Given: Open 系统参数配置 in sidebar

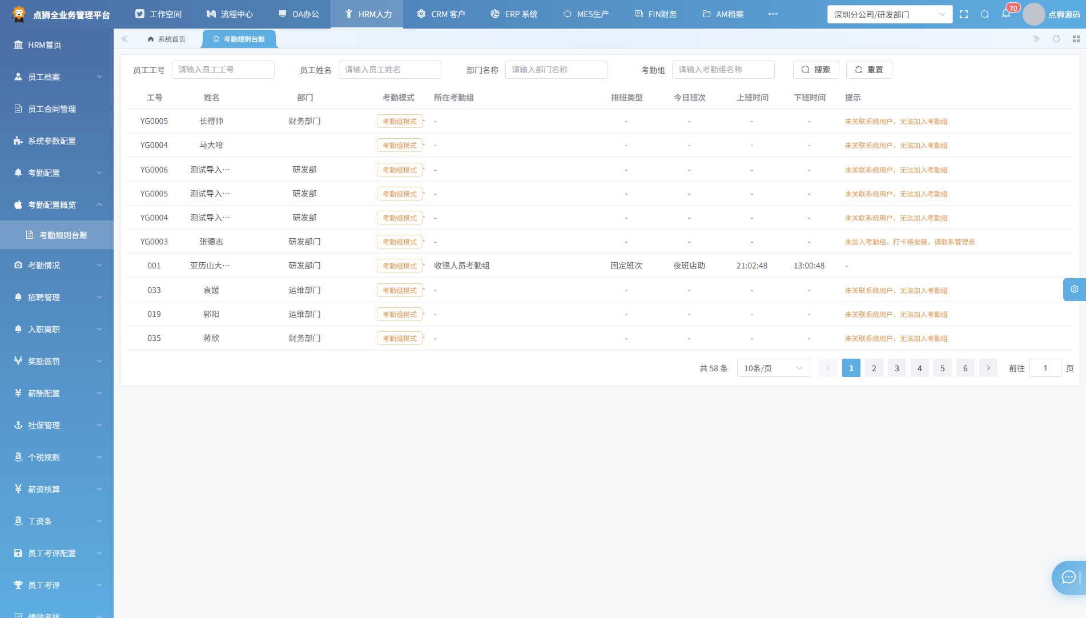Looking at the screenshot, I should [x=57, y=141].
